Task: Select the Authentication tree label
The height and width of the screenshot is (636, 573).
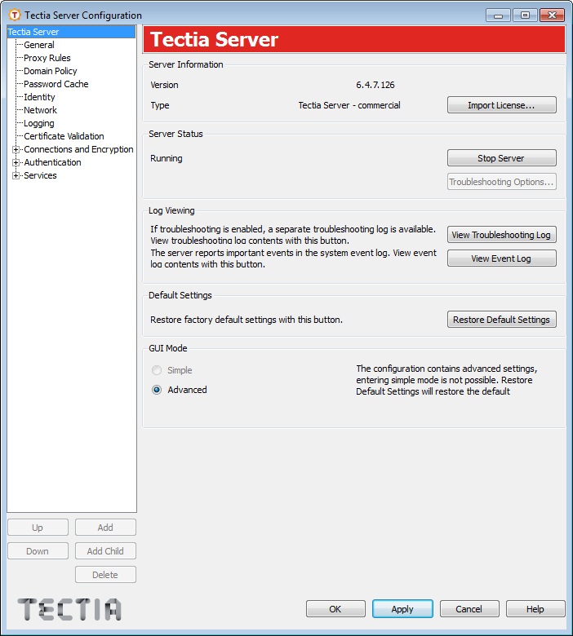Action: (x=52, y=162)
